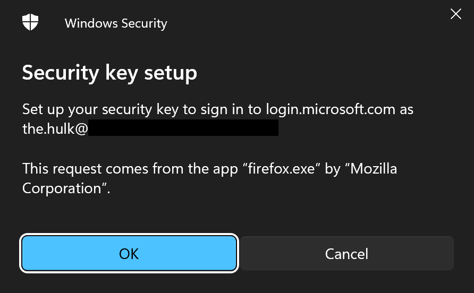Click the "login.microsoft.com" site name

(x=331, y=109)
